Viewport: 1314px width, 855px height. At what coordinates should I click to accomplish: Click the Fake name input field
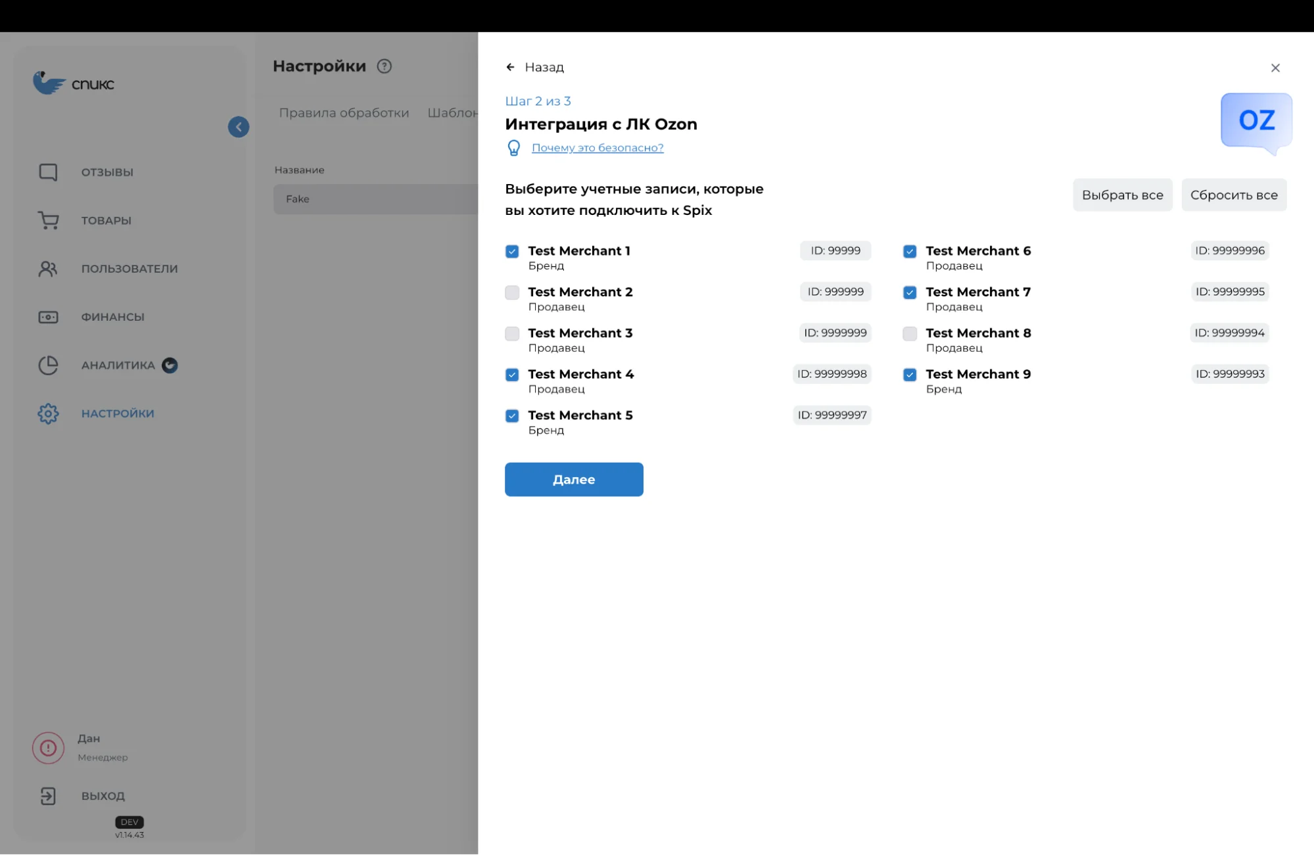(375, 199)
